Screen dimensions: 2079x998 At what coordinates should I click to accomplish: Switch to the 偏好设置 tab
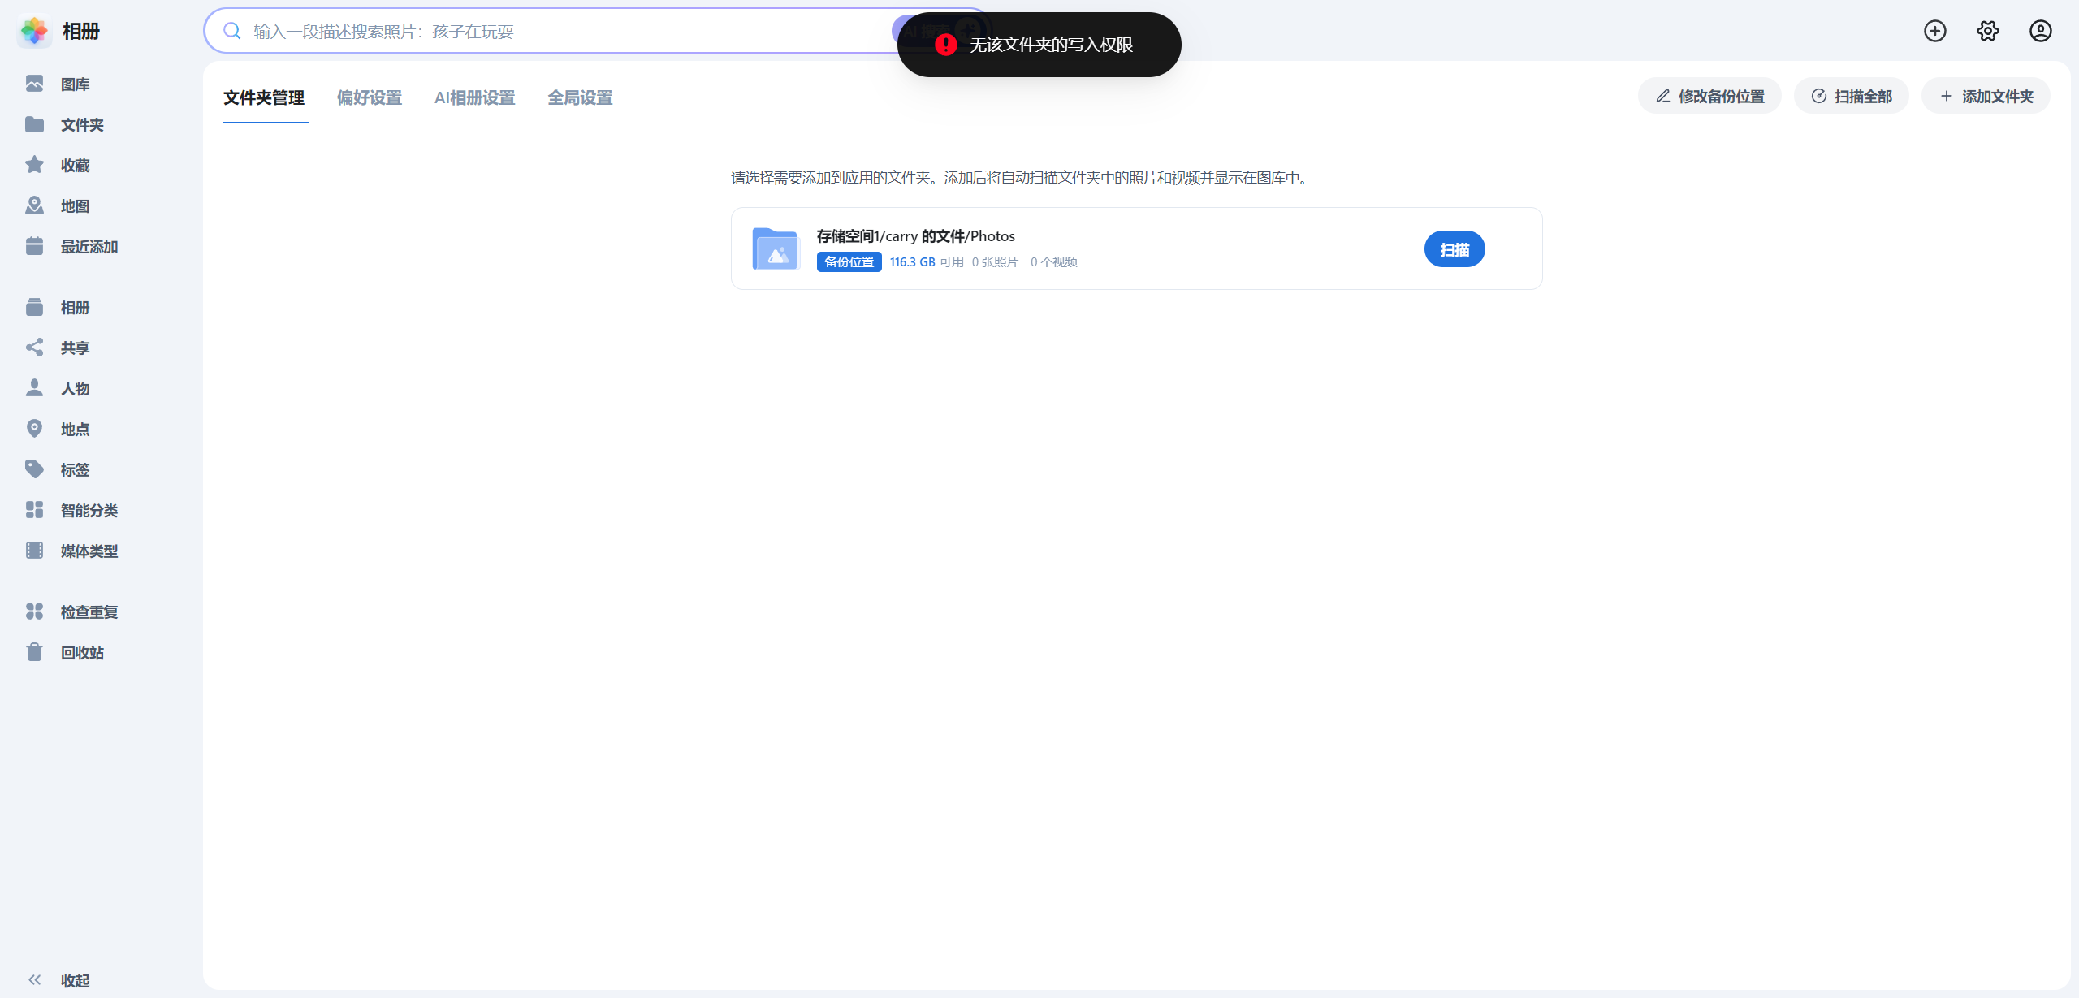(370, 97)
